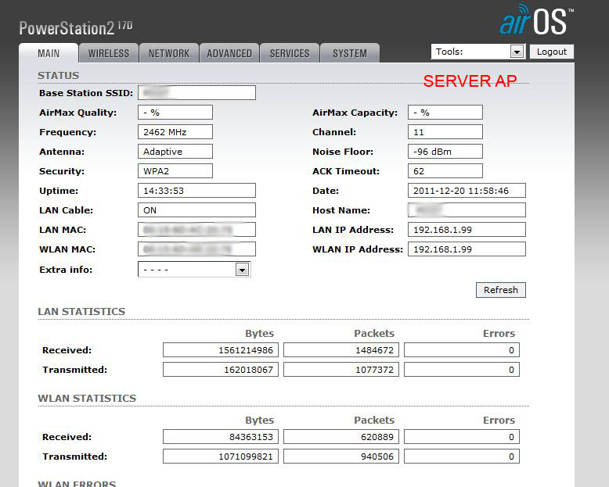This screenshot has width=609, height=487.
Task: Click the airOS logo
Action: [536, 20]
